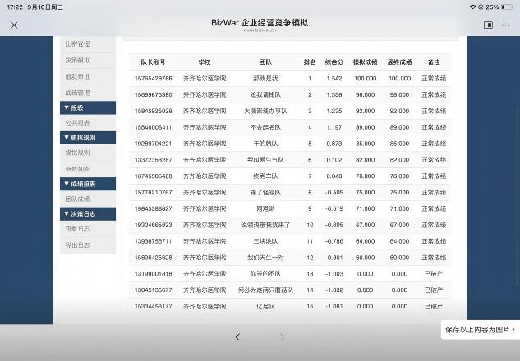Open 决策模拟 in the sidebar
This screenshot has height=361, width=520.
pos(88,60)
